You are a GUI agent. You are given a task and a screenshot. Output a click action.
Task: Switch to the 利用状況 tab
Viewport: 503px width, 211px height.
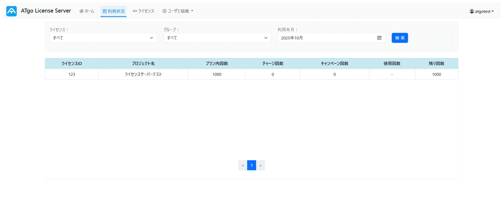(x=114, y=11)
